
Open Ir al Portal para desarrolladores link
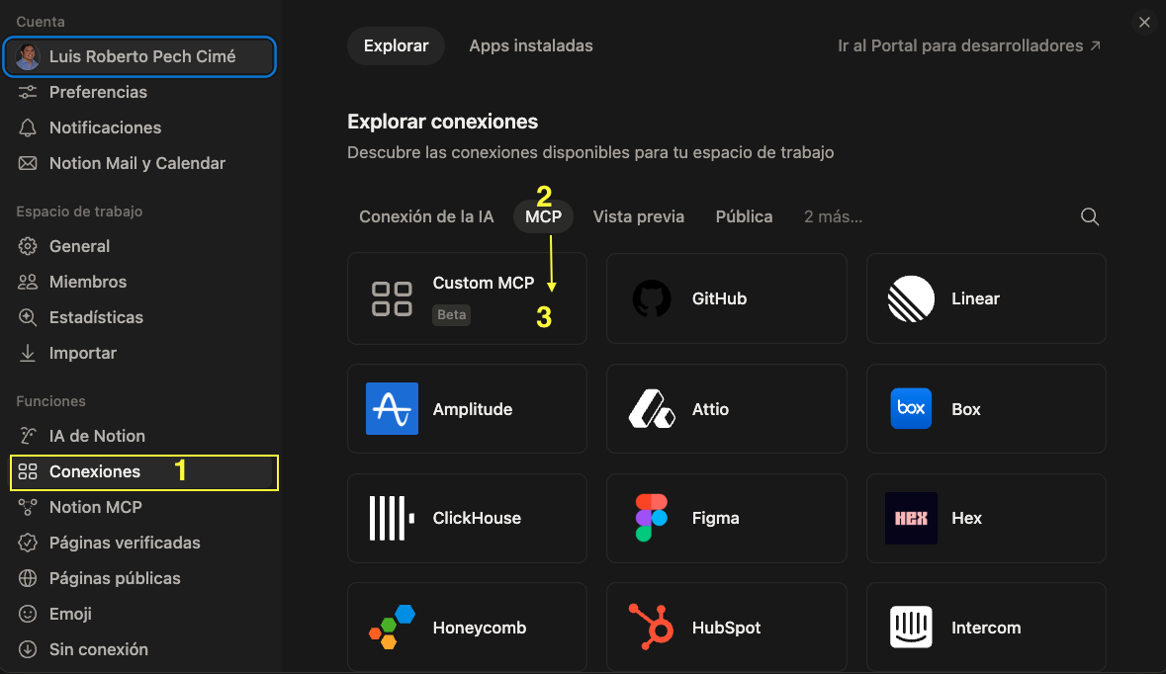pos(969,46)
